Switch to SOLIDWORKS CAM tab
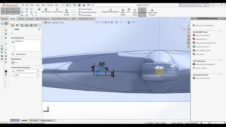 click(x=86, y=19)
